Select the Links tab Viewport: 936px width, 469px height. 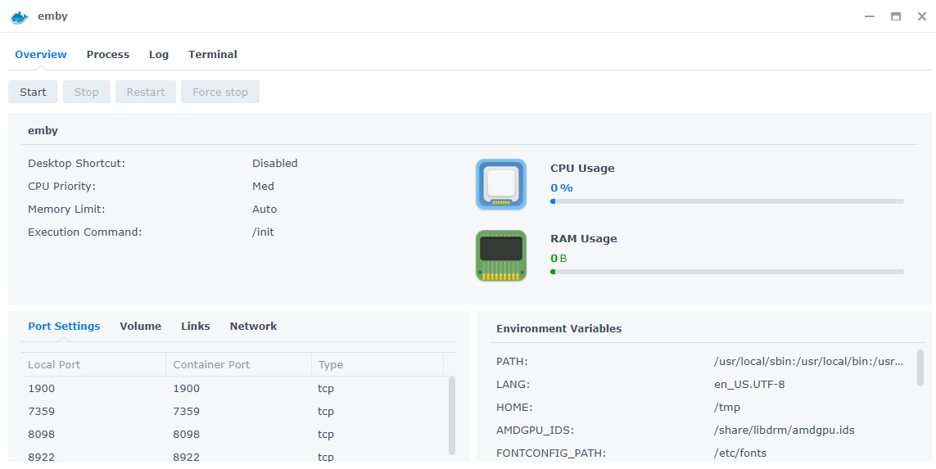(196, 327)
